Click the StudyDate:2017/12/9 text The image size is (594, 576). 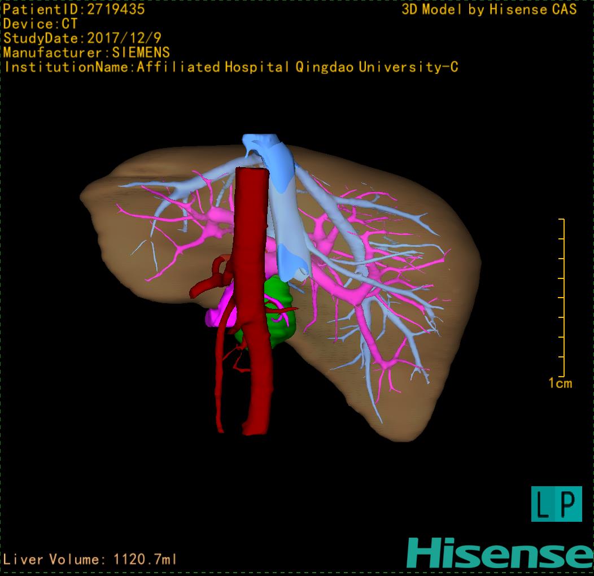82,38
